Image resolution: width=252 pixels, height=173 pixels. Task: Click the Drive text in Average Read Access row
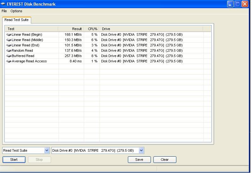(x=142, y=61)
